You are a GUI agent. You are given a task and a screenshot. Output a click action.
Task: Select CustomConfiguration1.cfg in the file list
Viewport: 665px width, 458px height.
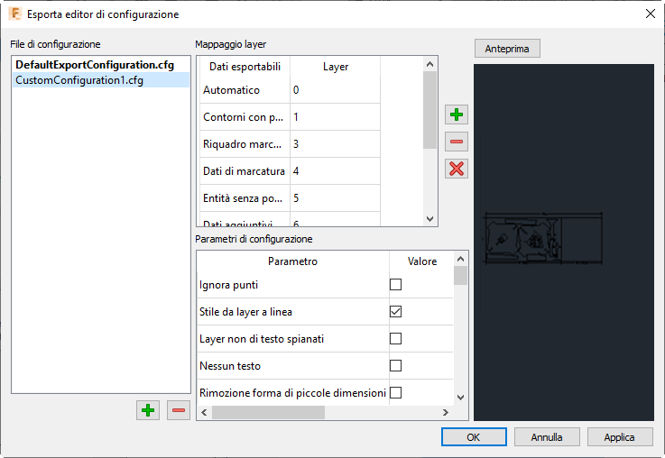coord(101,80)
